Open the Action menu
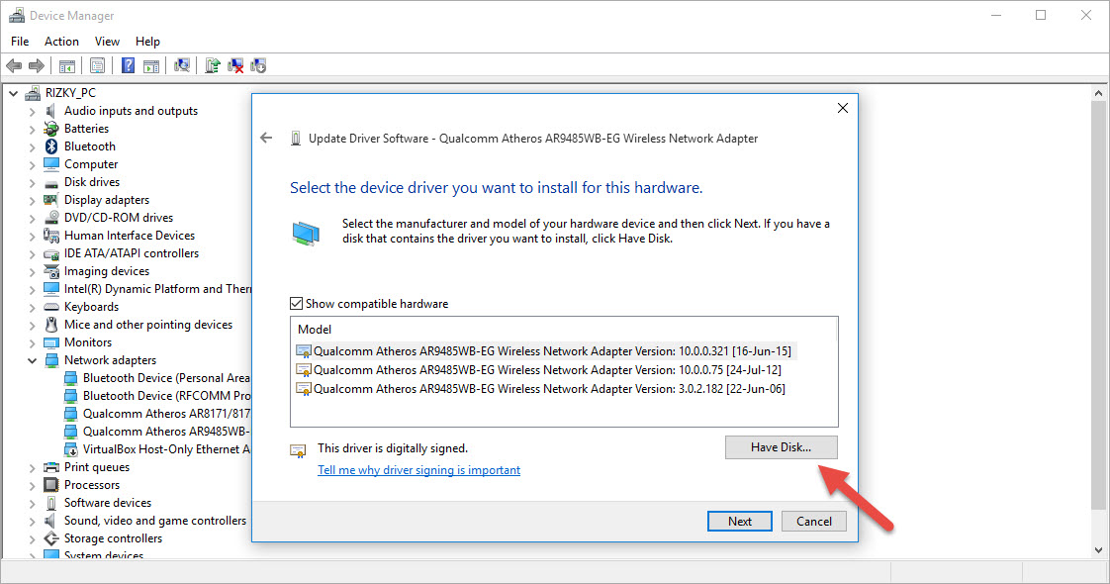The image size is (1110, 584). coord(61,42)
